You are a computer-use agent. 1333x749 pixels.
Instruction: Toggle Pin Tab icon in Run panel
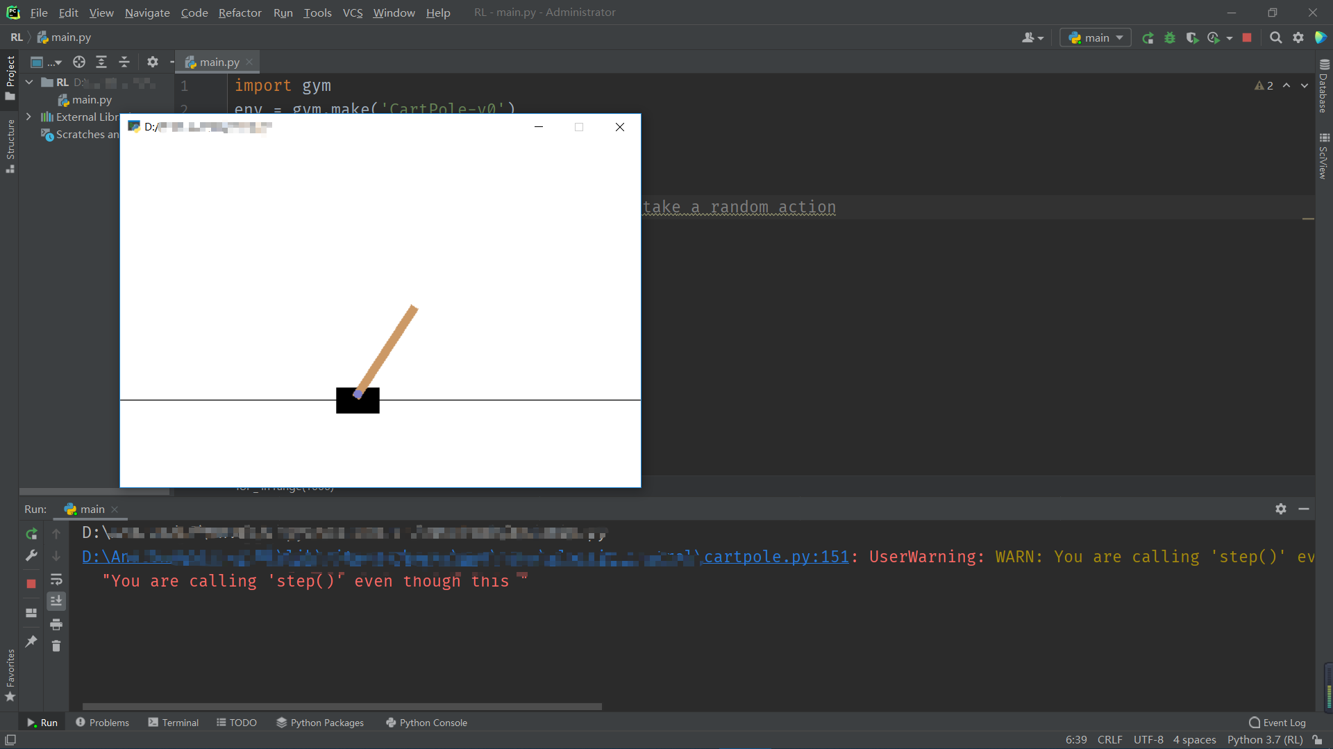[x=31, y=641]
